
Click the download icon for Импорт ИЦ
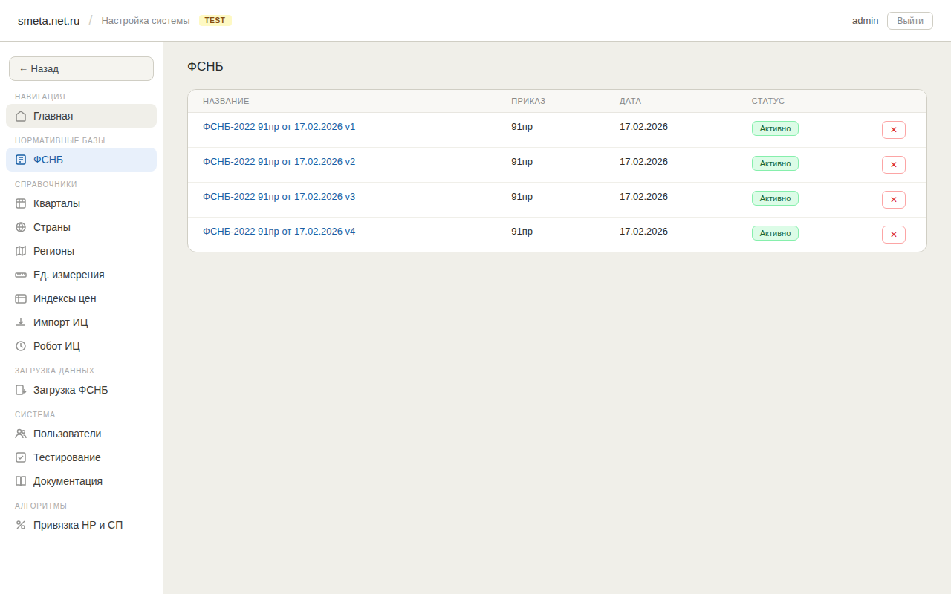(21, 322)
